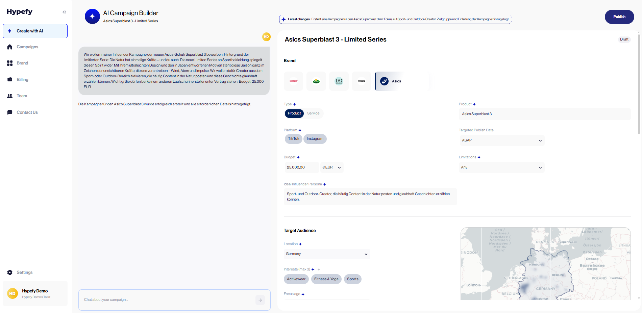Viewport: 642px width, 313px height.
Task: Click the campaign panel vertical scrollbar
Action: click(x=639, y=84)
